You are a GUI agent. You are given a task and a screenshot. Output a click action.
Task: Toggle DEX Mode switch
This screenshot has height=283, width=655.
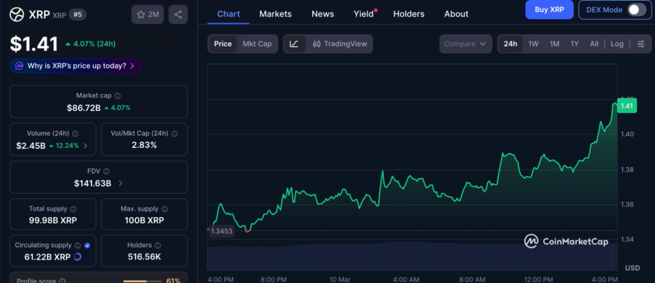point(636,10)
